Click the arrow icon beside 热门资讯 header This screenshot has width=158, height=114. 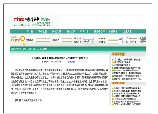(113, 83)
